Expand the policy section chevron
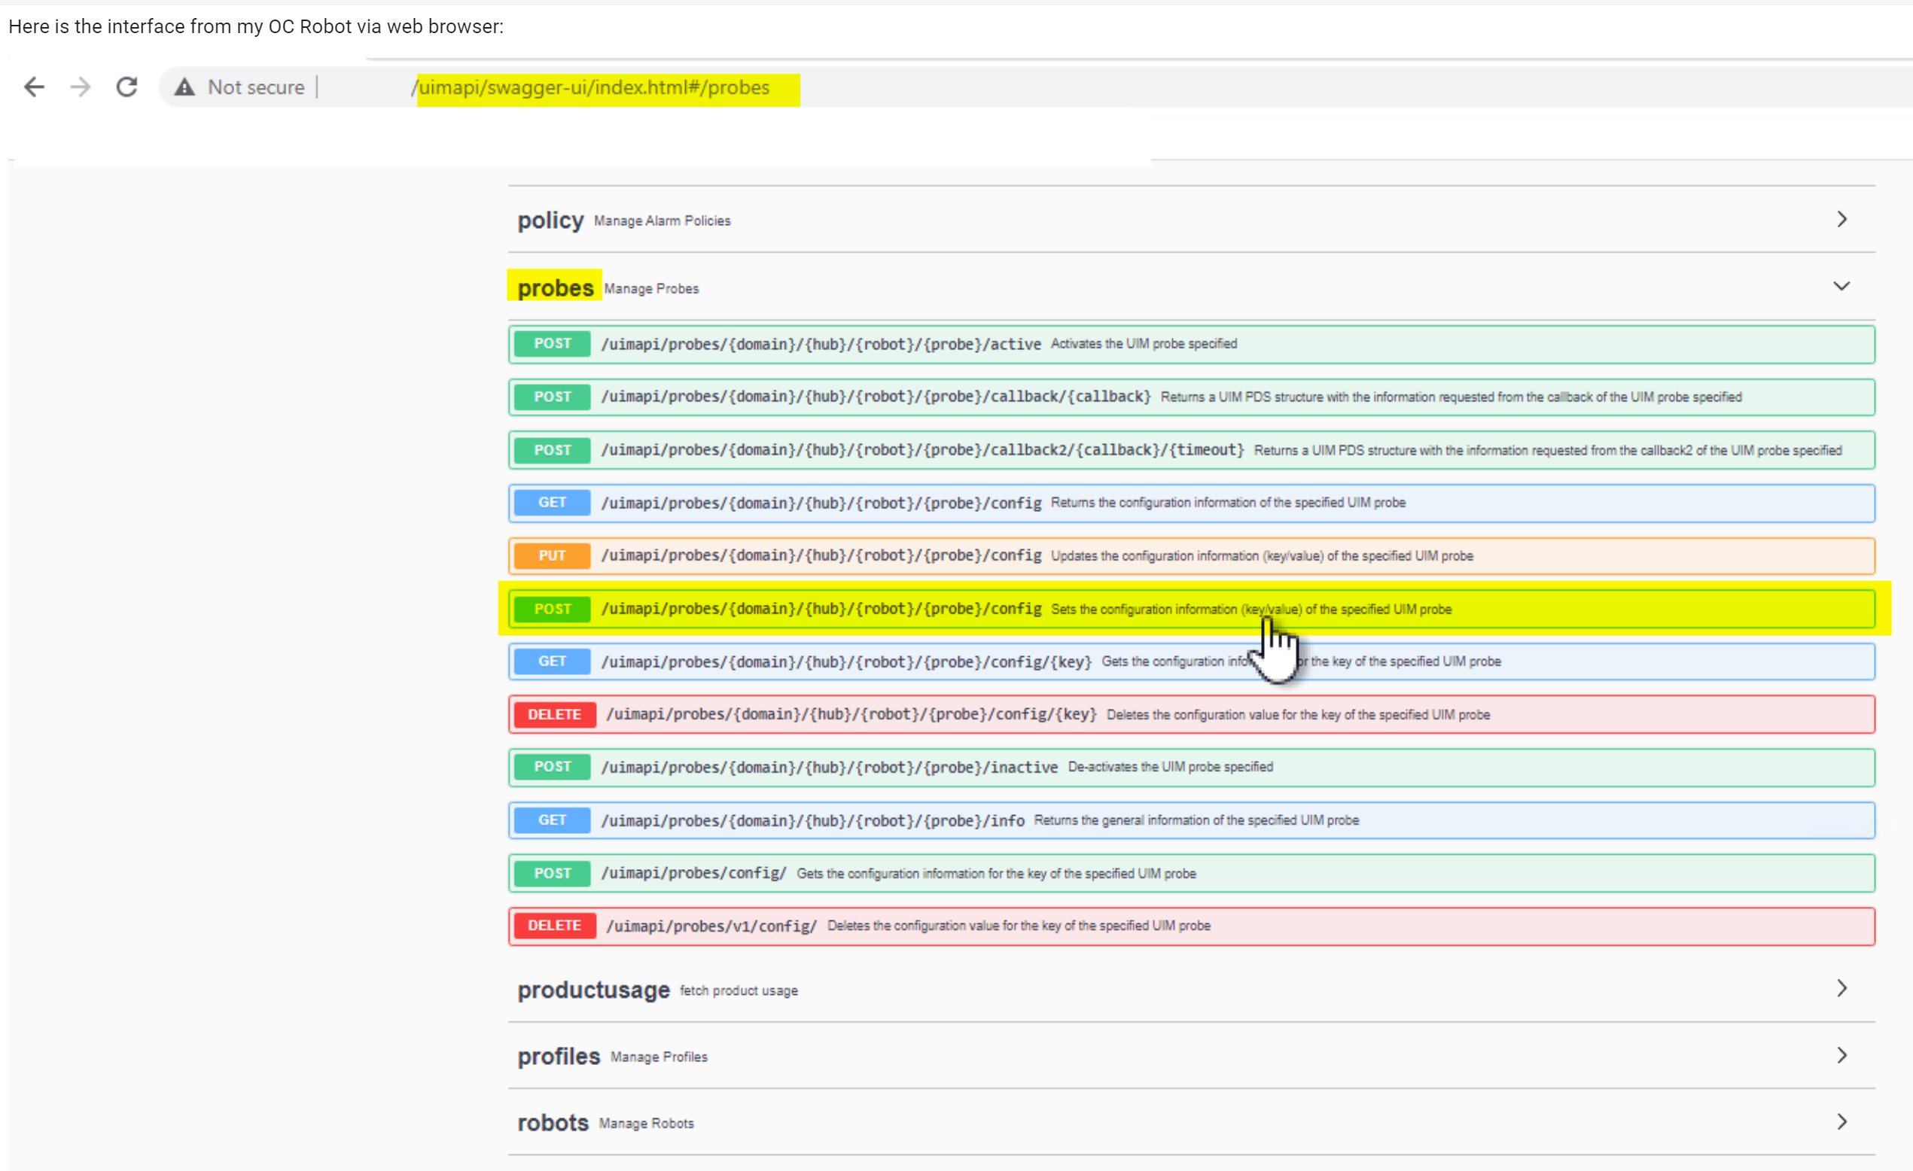 pyautogui.click(x=1841, y=220)
